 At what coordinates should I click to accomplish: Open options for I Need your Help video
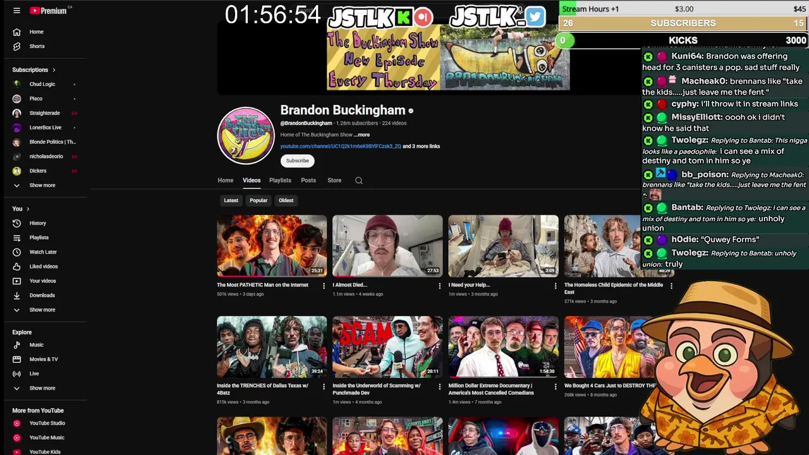[555, 286]
